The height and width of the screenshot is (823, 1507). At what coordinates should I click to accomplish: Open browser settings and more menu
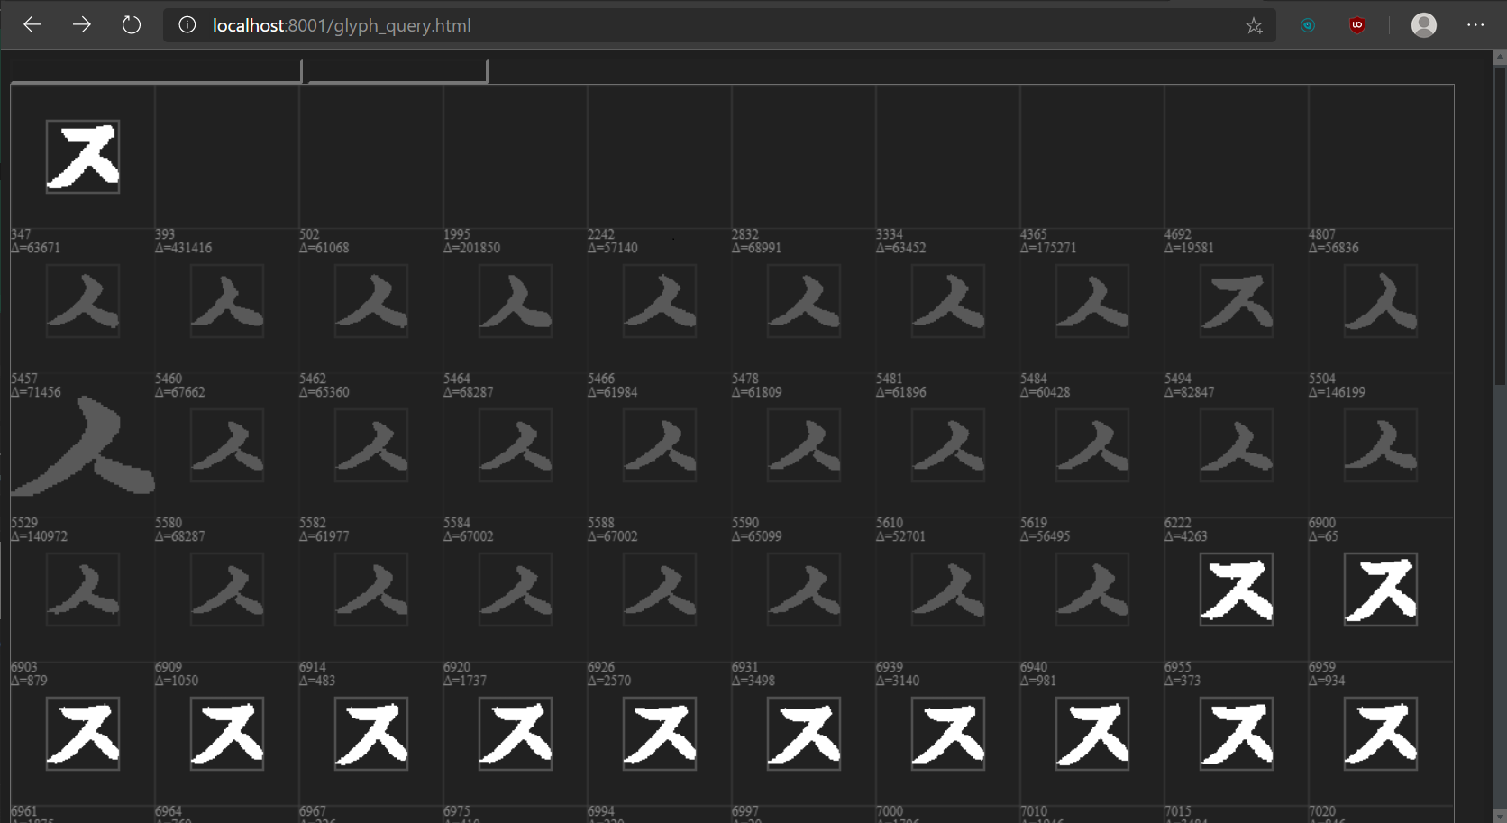pos(1475,25)
